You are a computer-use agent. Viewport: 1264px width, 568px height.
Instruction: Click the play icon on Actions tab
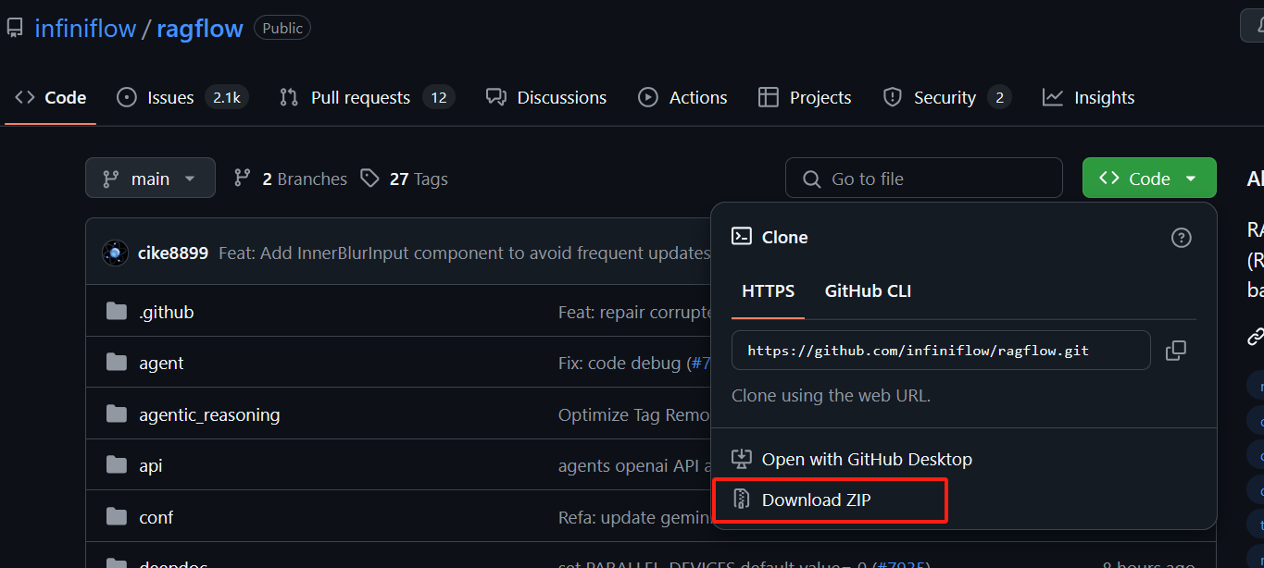point(648,97)
